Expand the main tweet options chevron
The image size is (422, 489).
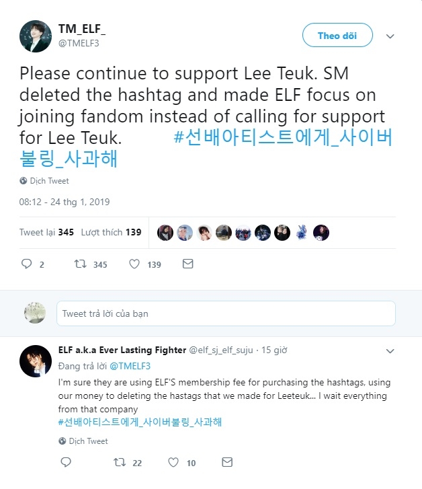click(x=390, y=36)
